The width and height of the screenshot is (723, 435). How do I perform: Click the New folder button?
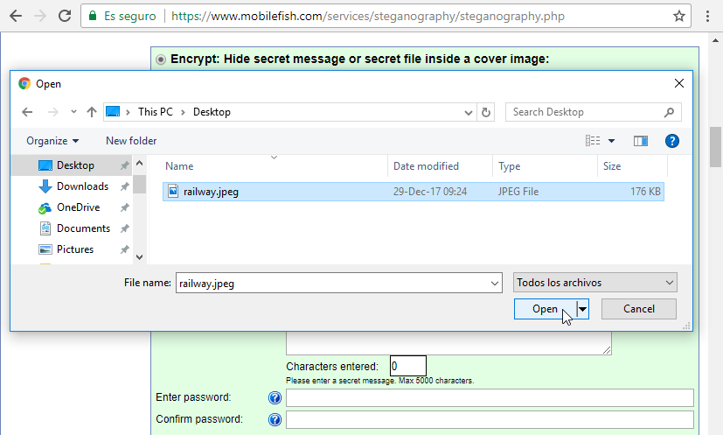pos(131,141)
